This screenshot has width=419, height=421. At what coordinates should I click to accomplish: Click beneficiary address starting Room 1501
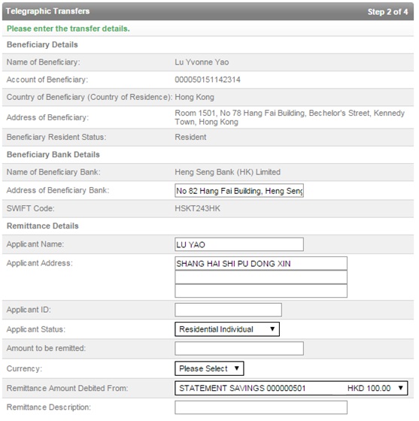click(290, 117)
